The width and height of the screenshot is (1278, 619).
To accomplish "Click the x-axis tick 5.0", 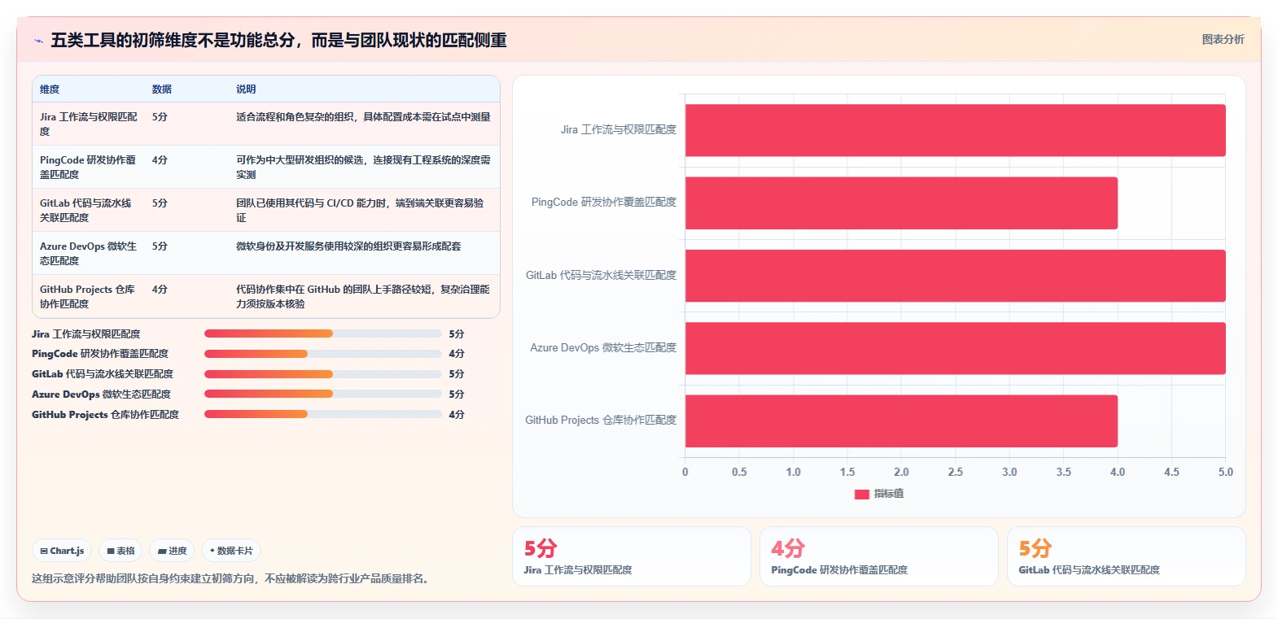I will (1225, 472).
